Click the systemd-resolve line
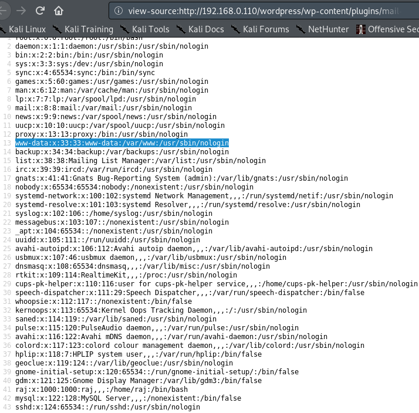 188,205
